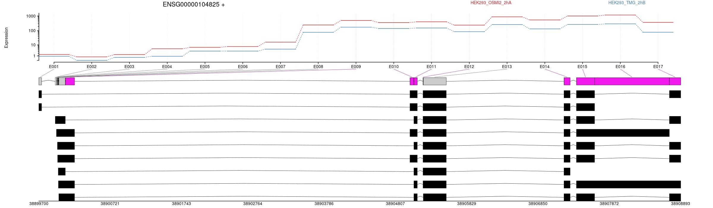
Task: Select exon label E011
Action: pos(431,67)
